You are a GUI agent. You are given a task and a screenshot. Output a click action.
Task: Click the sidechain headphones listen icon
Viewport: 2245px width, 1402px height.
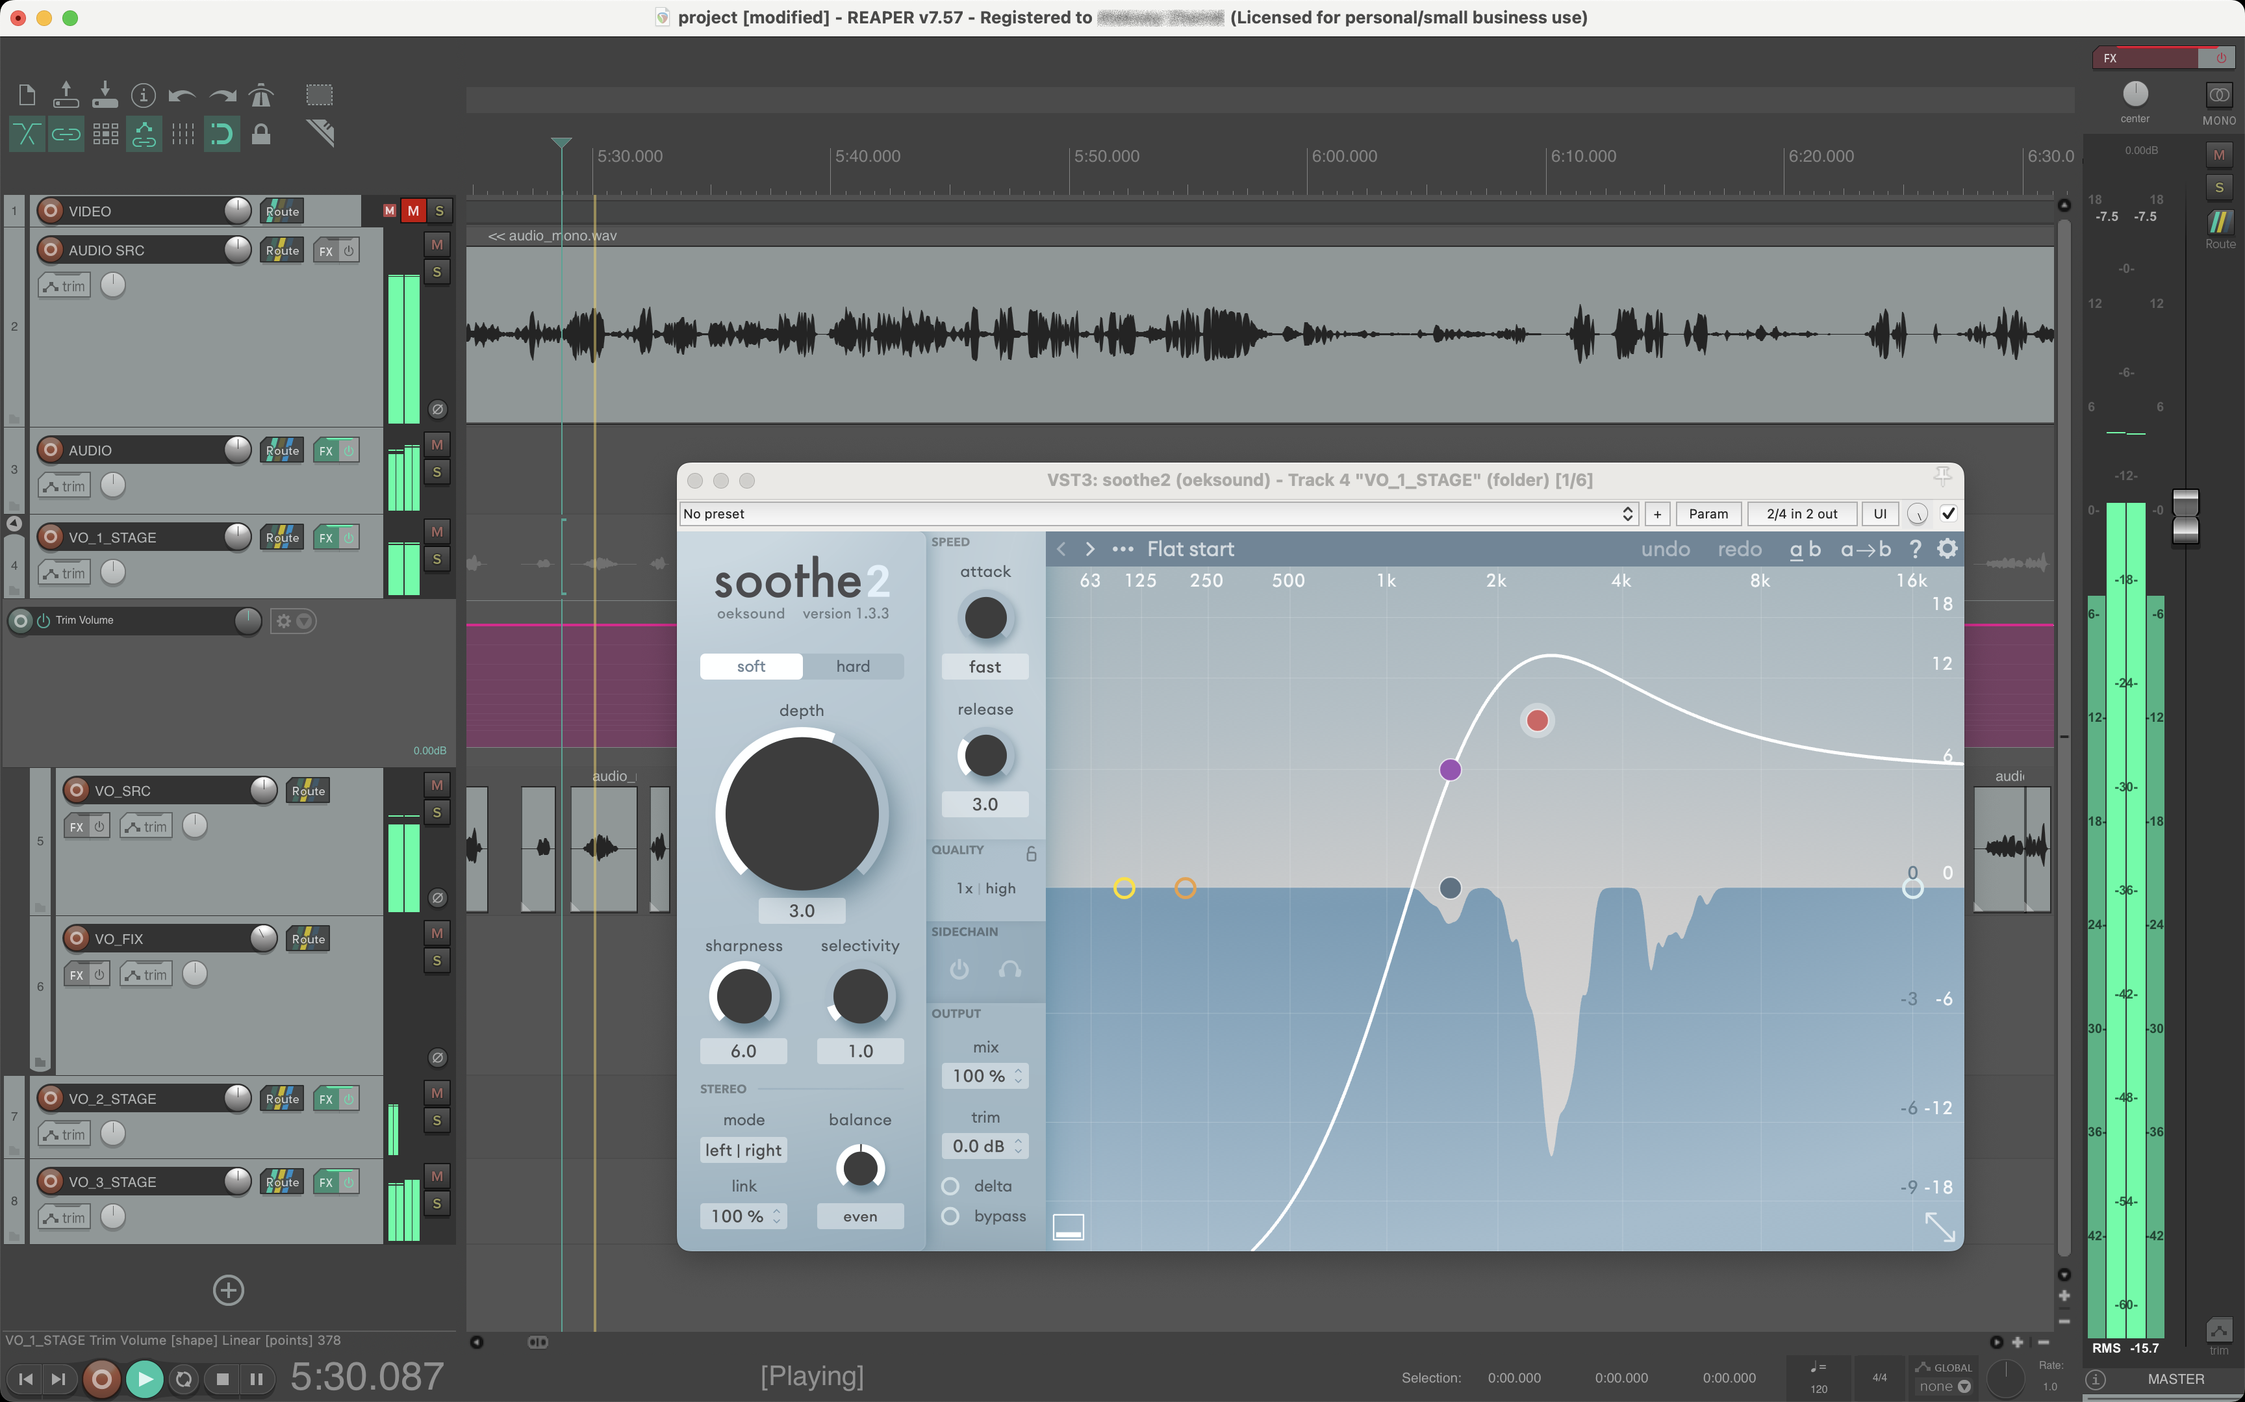pyautogui.click(x=1009, y=970)
